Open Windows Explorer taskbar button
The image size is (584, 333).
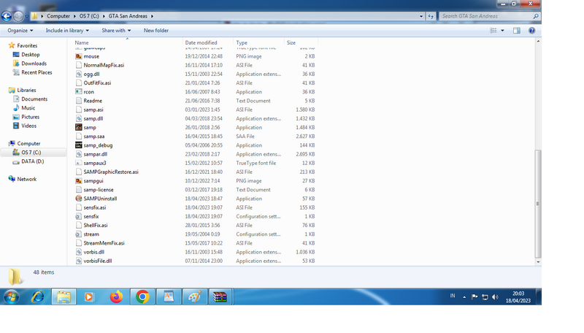coord(64,297)
